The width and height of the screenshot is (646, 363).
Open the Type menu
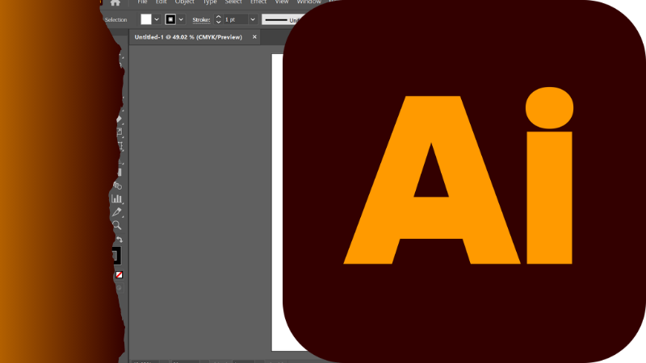(x=210, y=2)
